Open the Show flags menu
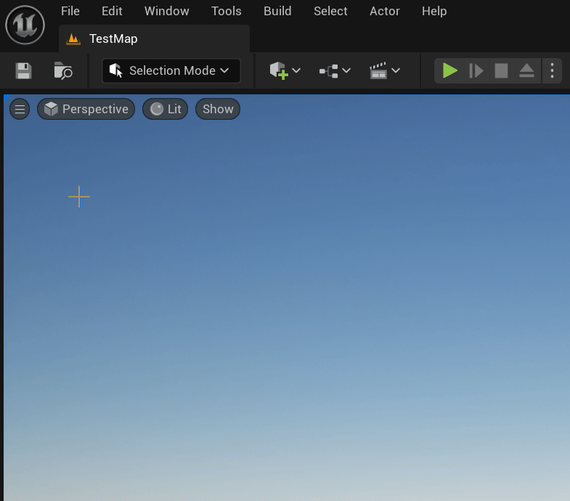This screenshot has width=570, height=501. tap(218, 110)
